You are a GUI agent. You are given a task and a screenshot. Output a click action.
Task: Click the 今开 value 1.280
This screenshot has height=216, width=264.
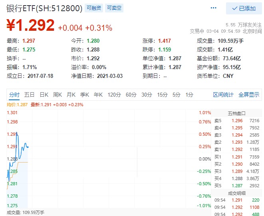pyautogui.click(x=93, y=41)
